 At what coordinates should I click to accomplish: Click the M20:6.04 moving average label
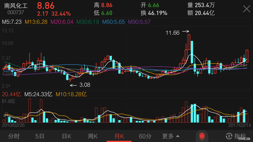point(62,22)
